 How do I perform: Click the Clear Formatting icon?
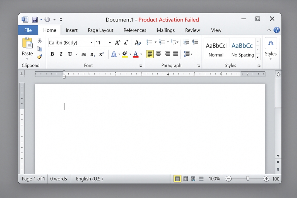pos(138,43)
